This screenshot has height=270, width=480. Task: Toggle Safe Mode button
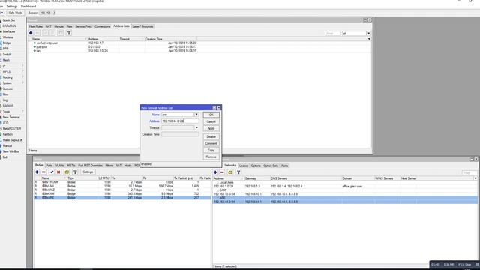[15, 13]
